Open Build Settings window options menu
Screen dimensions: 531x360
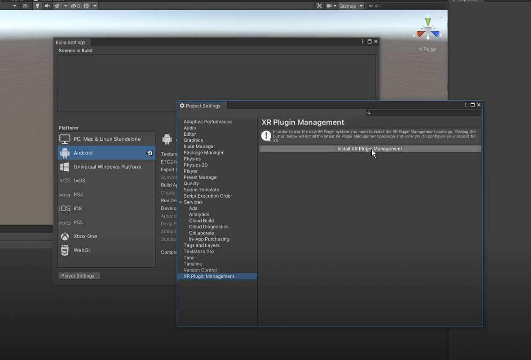pyautogui.click(x=363, y=42)
